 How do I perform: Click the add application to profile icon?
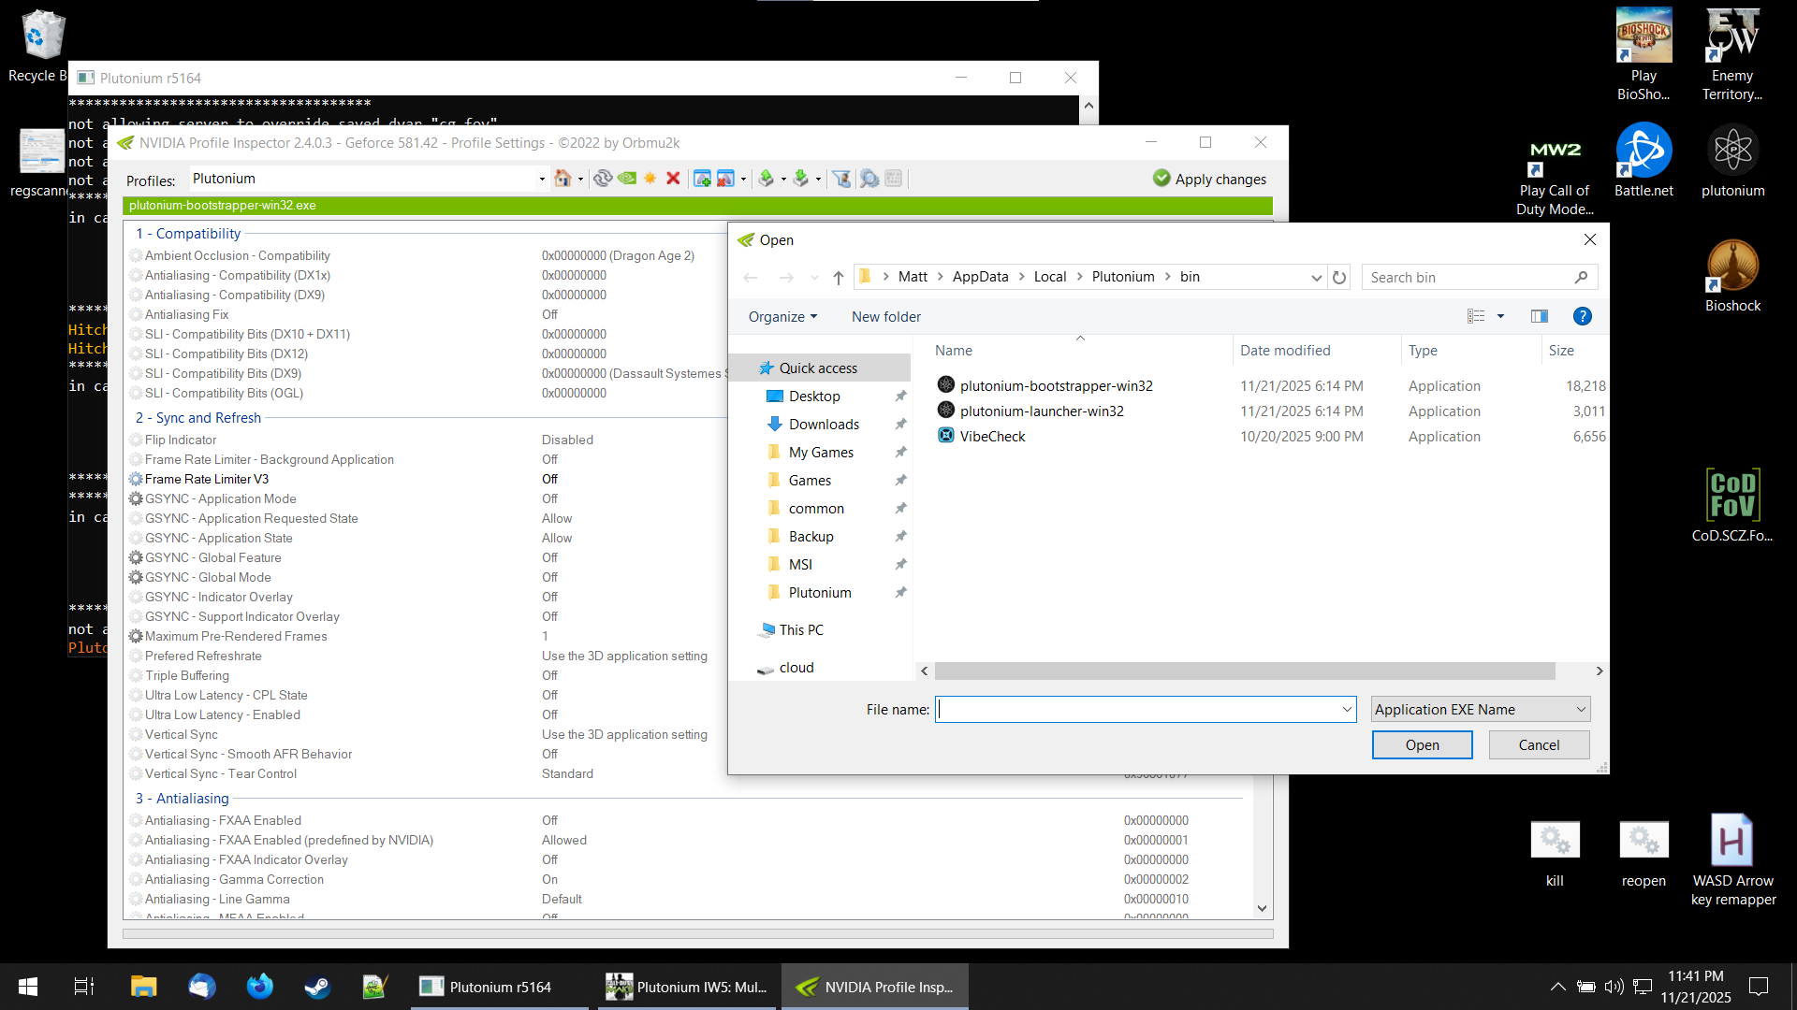[701, 179]
